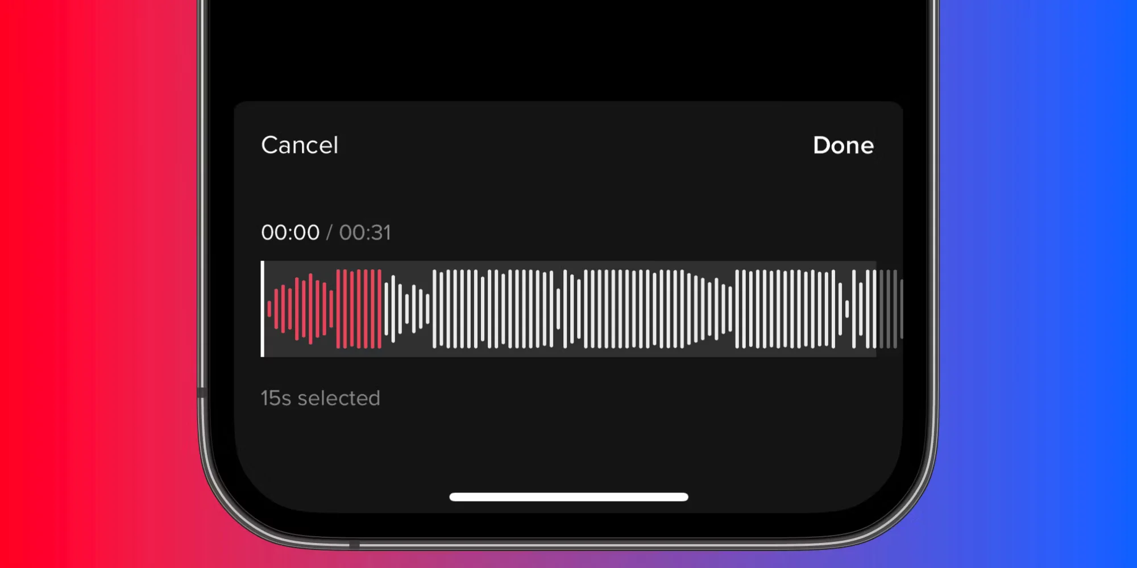Click the white playhead handle at the waveform's start

262,309
